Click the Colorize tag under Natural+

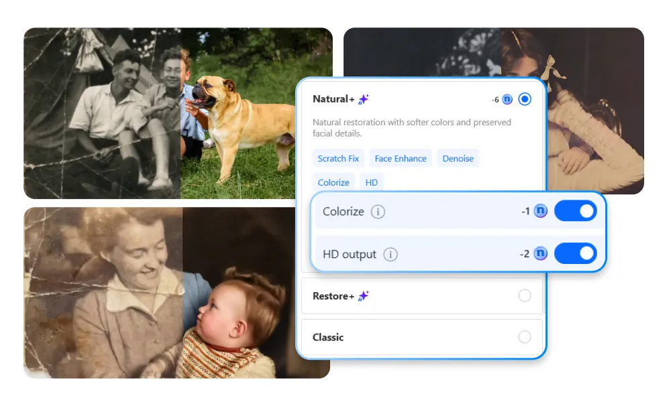coord(333,182)
